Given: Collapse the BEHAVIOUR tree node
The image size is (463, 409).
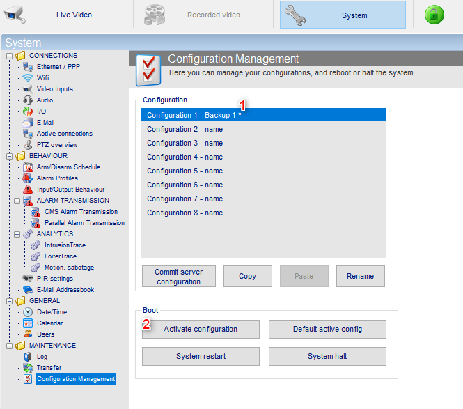Looking at the screenshot, I should (10, 156).
